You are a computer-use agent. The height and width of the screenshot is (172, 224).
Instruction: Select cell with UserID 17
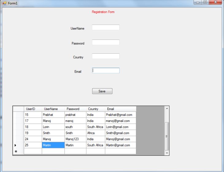point(33,121)
